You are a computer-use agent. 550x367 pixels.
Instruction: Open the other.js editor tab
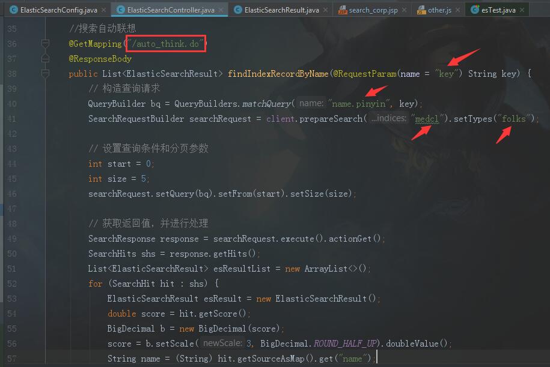click(439, 10)
